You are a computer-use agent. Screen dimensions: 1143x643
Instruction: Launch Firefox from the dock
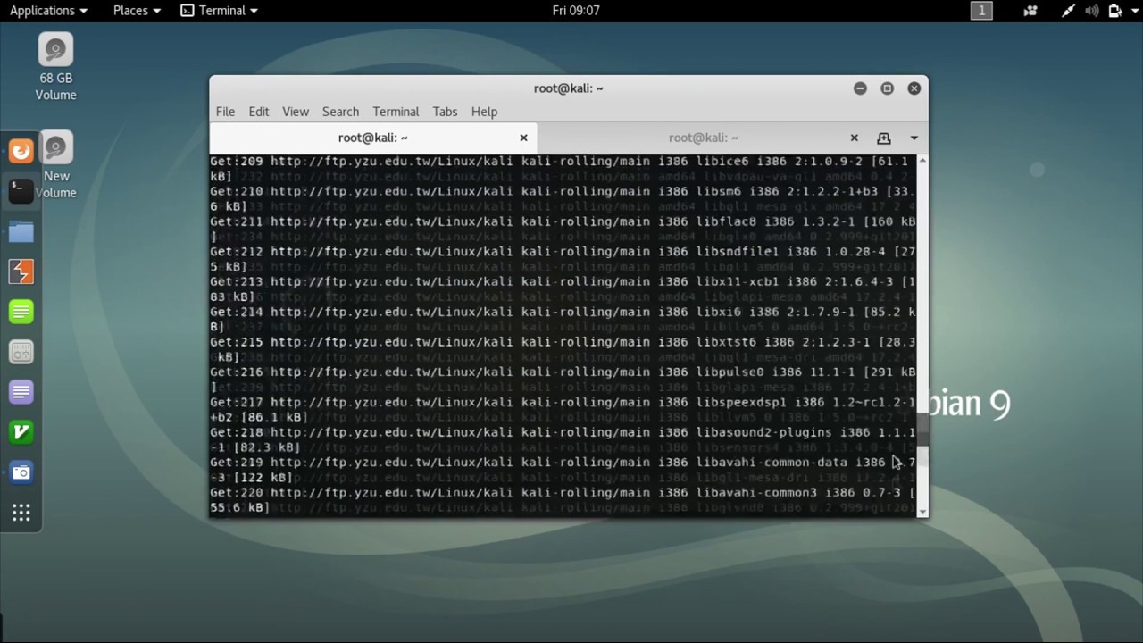pyautogui.click(x=21, y=151)
